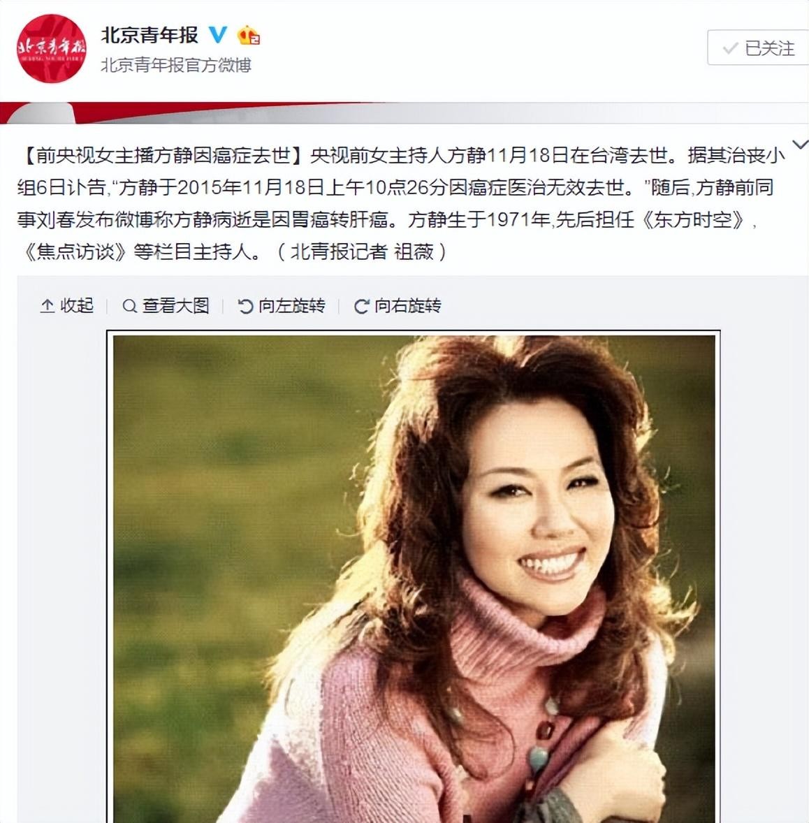Click the checkmark icon in 已关注
This screenshot has width=809, height=823.
(730, 48)
